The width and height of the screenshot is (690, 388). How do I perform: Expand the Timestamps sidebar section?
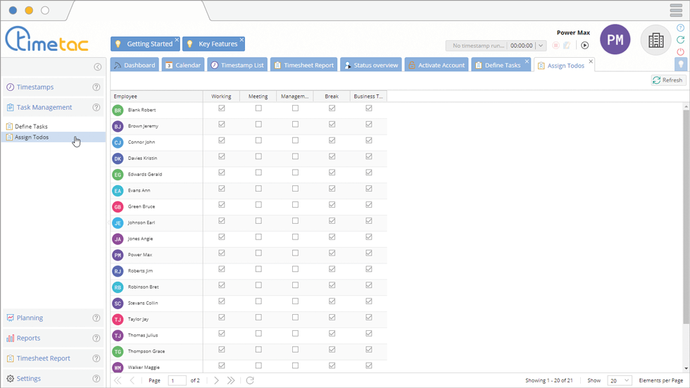click(53, 87)
